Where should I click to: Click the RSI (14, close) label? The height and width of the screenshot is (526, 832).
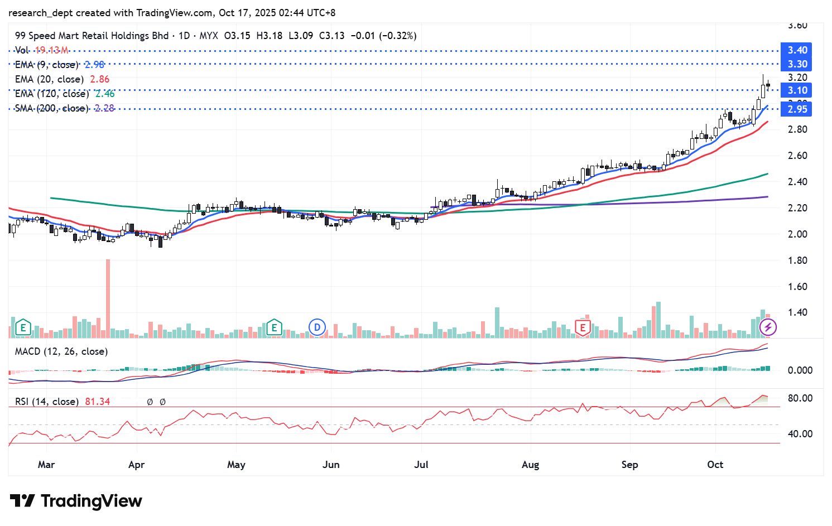pyautogui.click(x=47, y=402)
